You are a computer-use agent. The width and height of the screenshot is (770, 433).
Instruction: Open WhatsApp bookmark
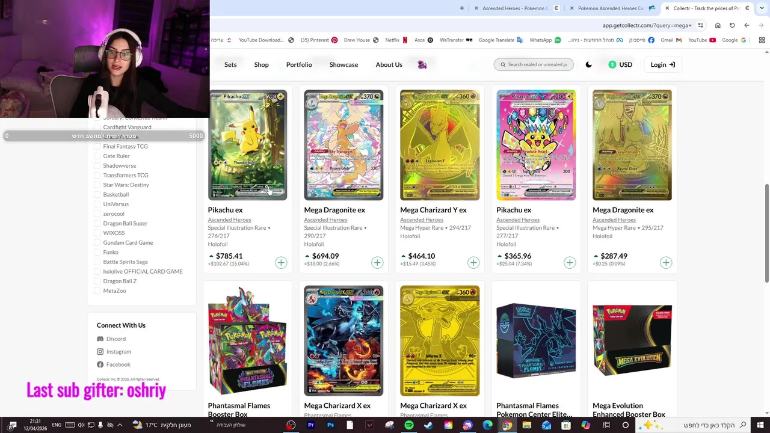(545, 40)
